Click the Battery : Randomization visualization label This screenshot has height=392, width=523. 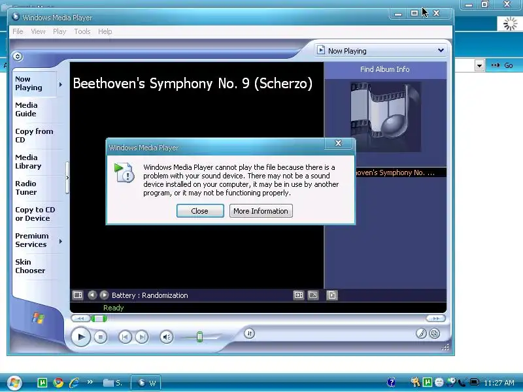(x=150, y=295)
